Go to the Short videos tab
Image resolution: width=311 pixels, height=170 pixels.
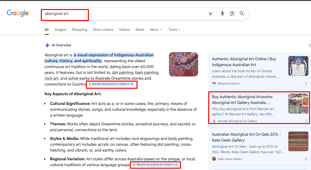pyautogui.click(x=103, y=29)
